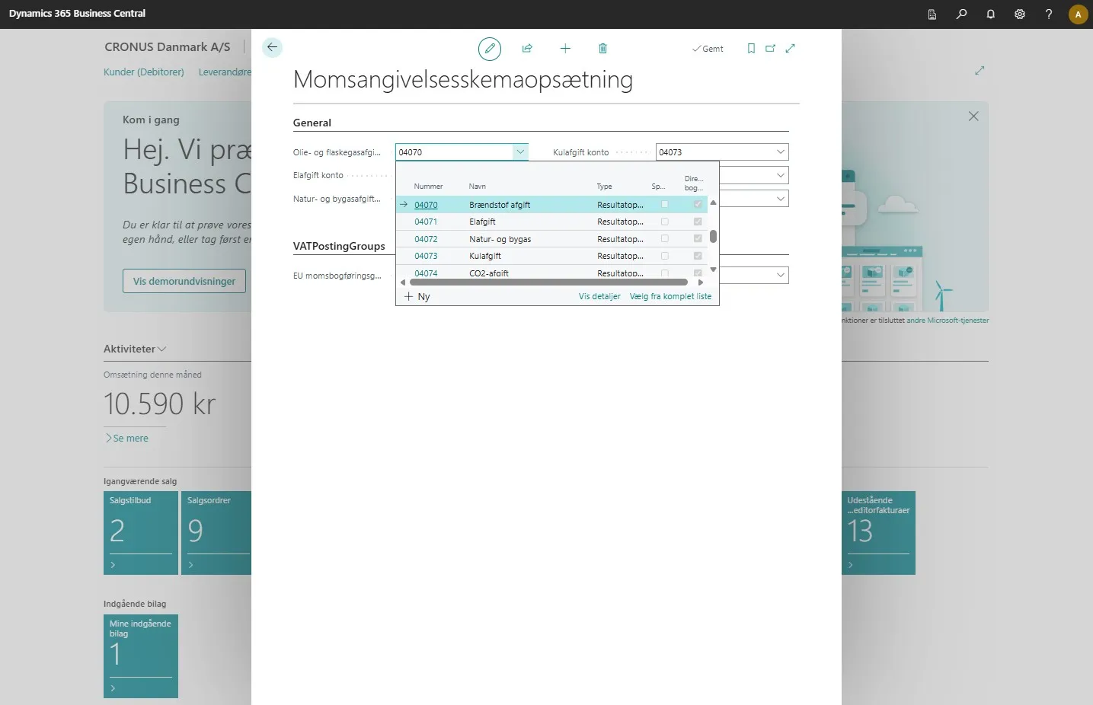1093x705 pixels.
Task: Click the share icon
Action: [x=527, y=49]
